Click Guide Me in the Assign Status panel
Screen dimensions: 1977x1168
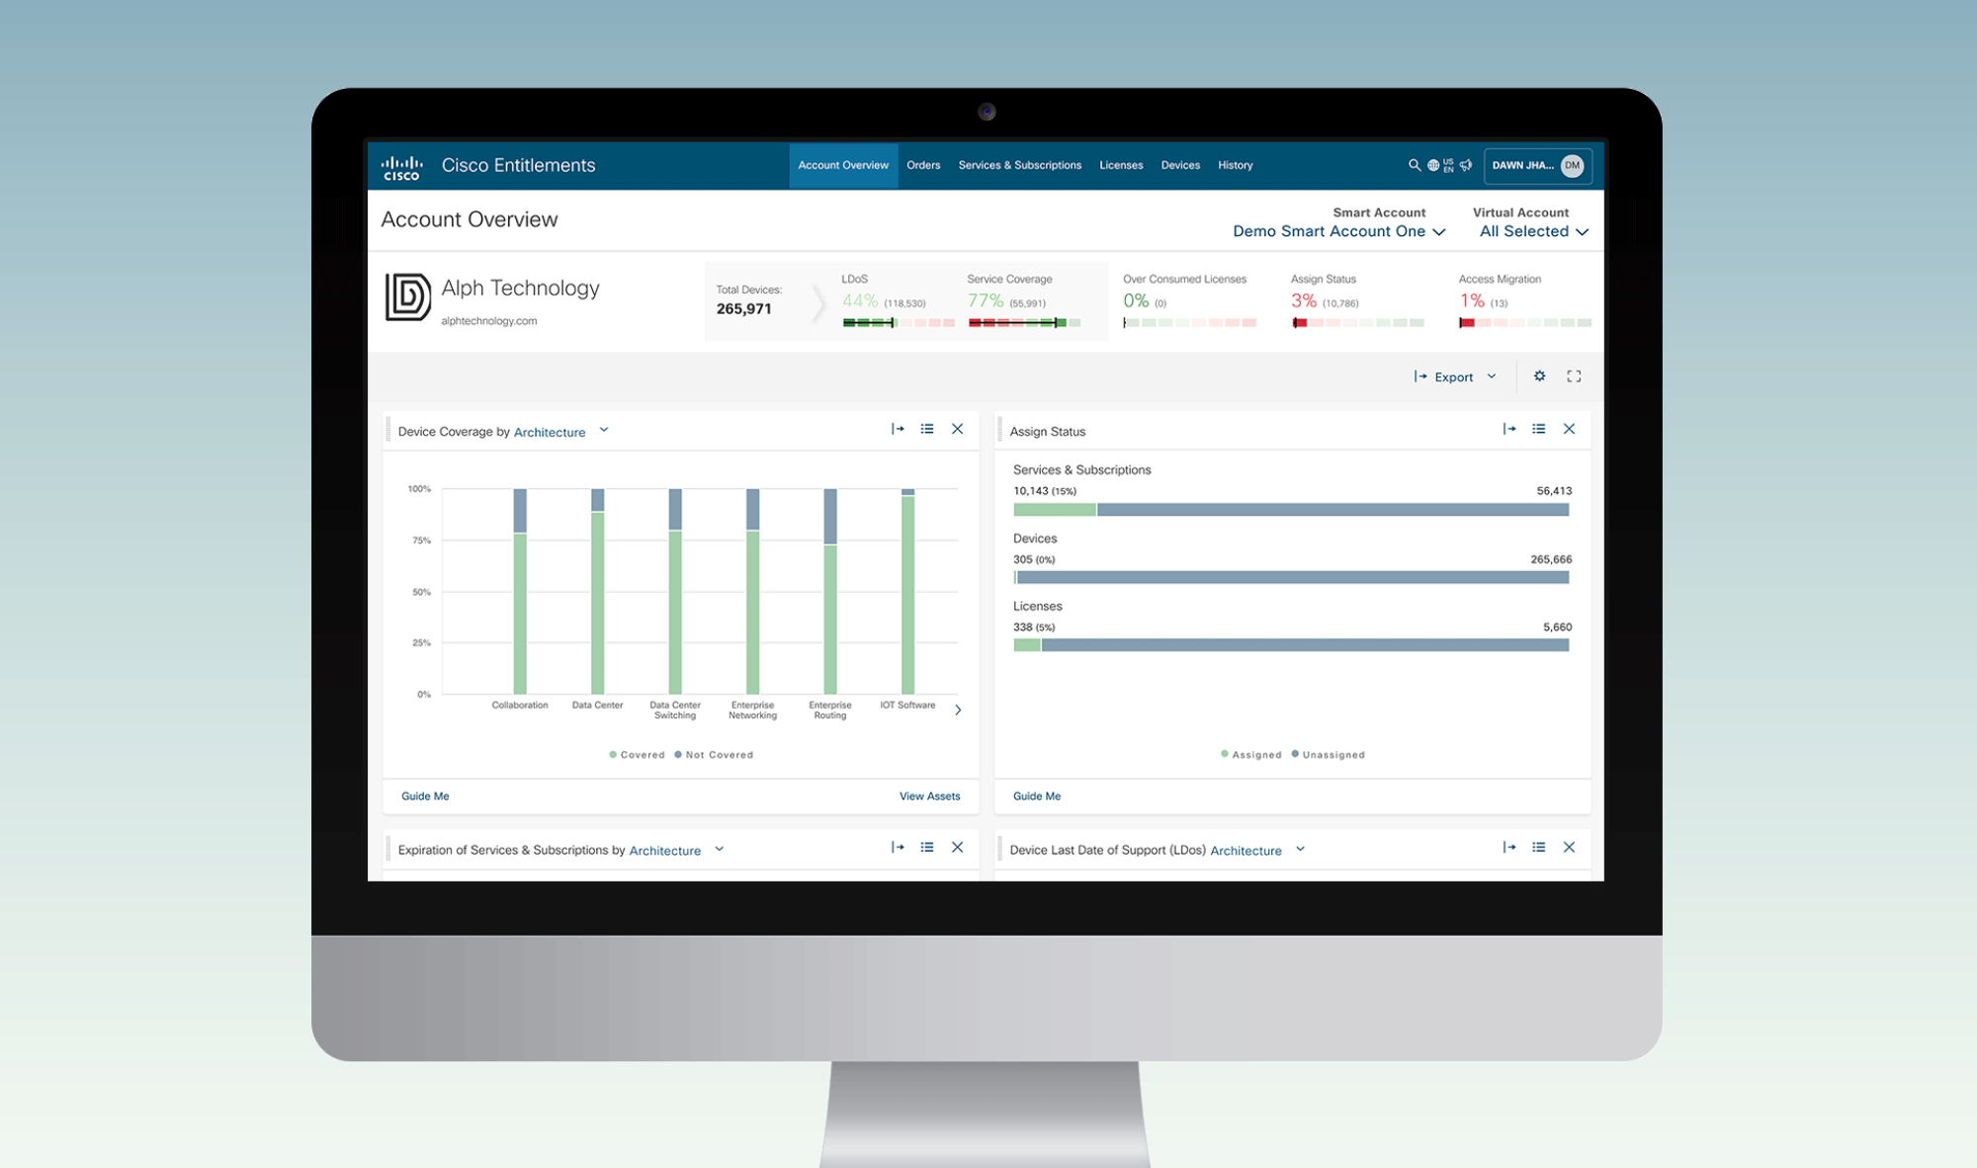(1037, 796)
